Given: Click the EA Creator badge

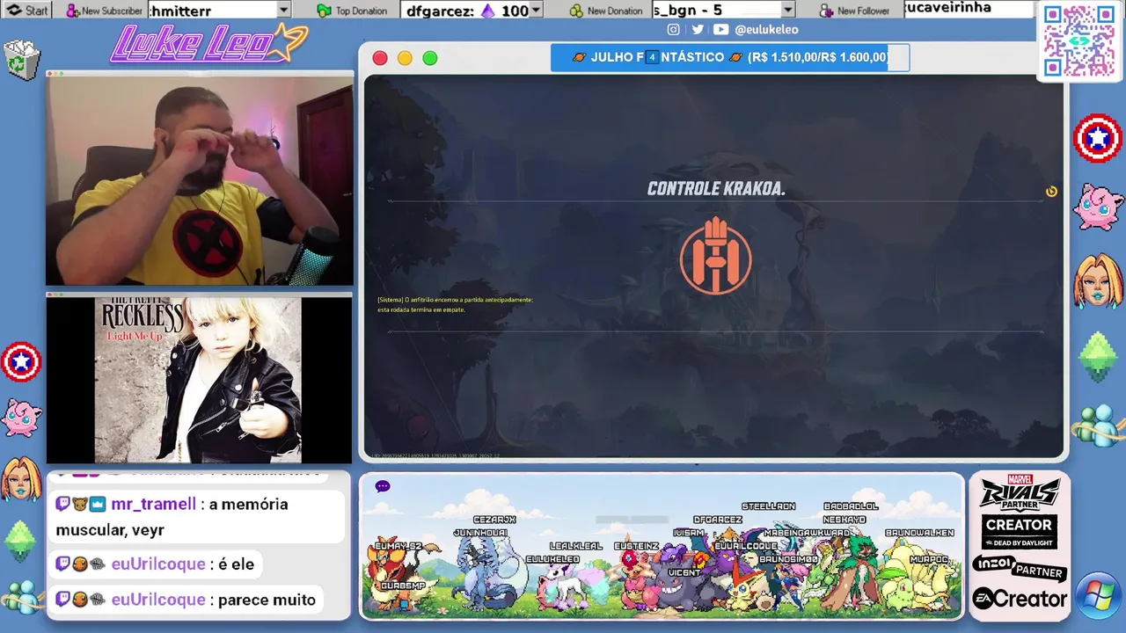Looking at the screenshot, I should (1020, 600).
